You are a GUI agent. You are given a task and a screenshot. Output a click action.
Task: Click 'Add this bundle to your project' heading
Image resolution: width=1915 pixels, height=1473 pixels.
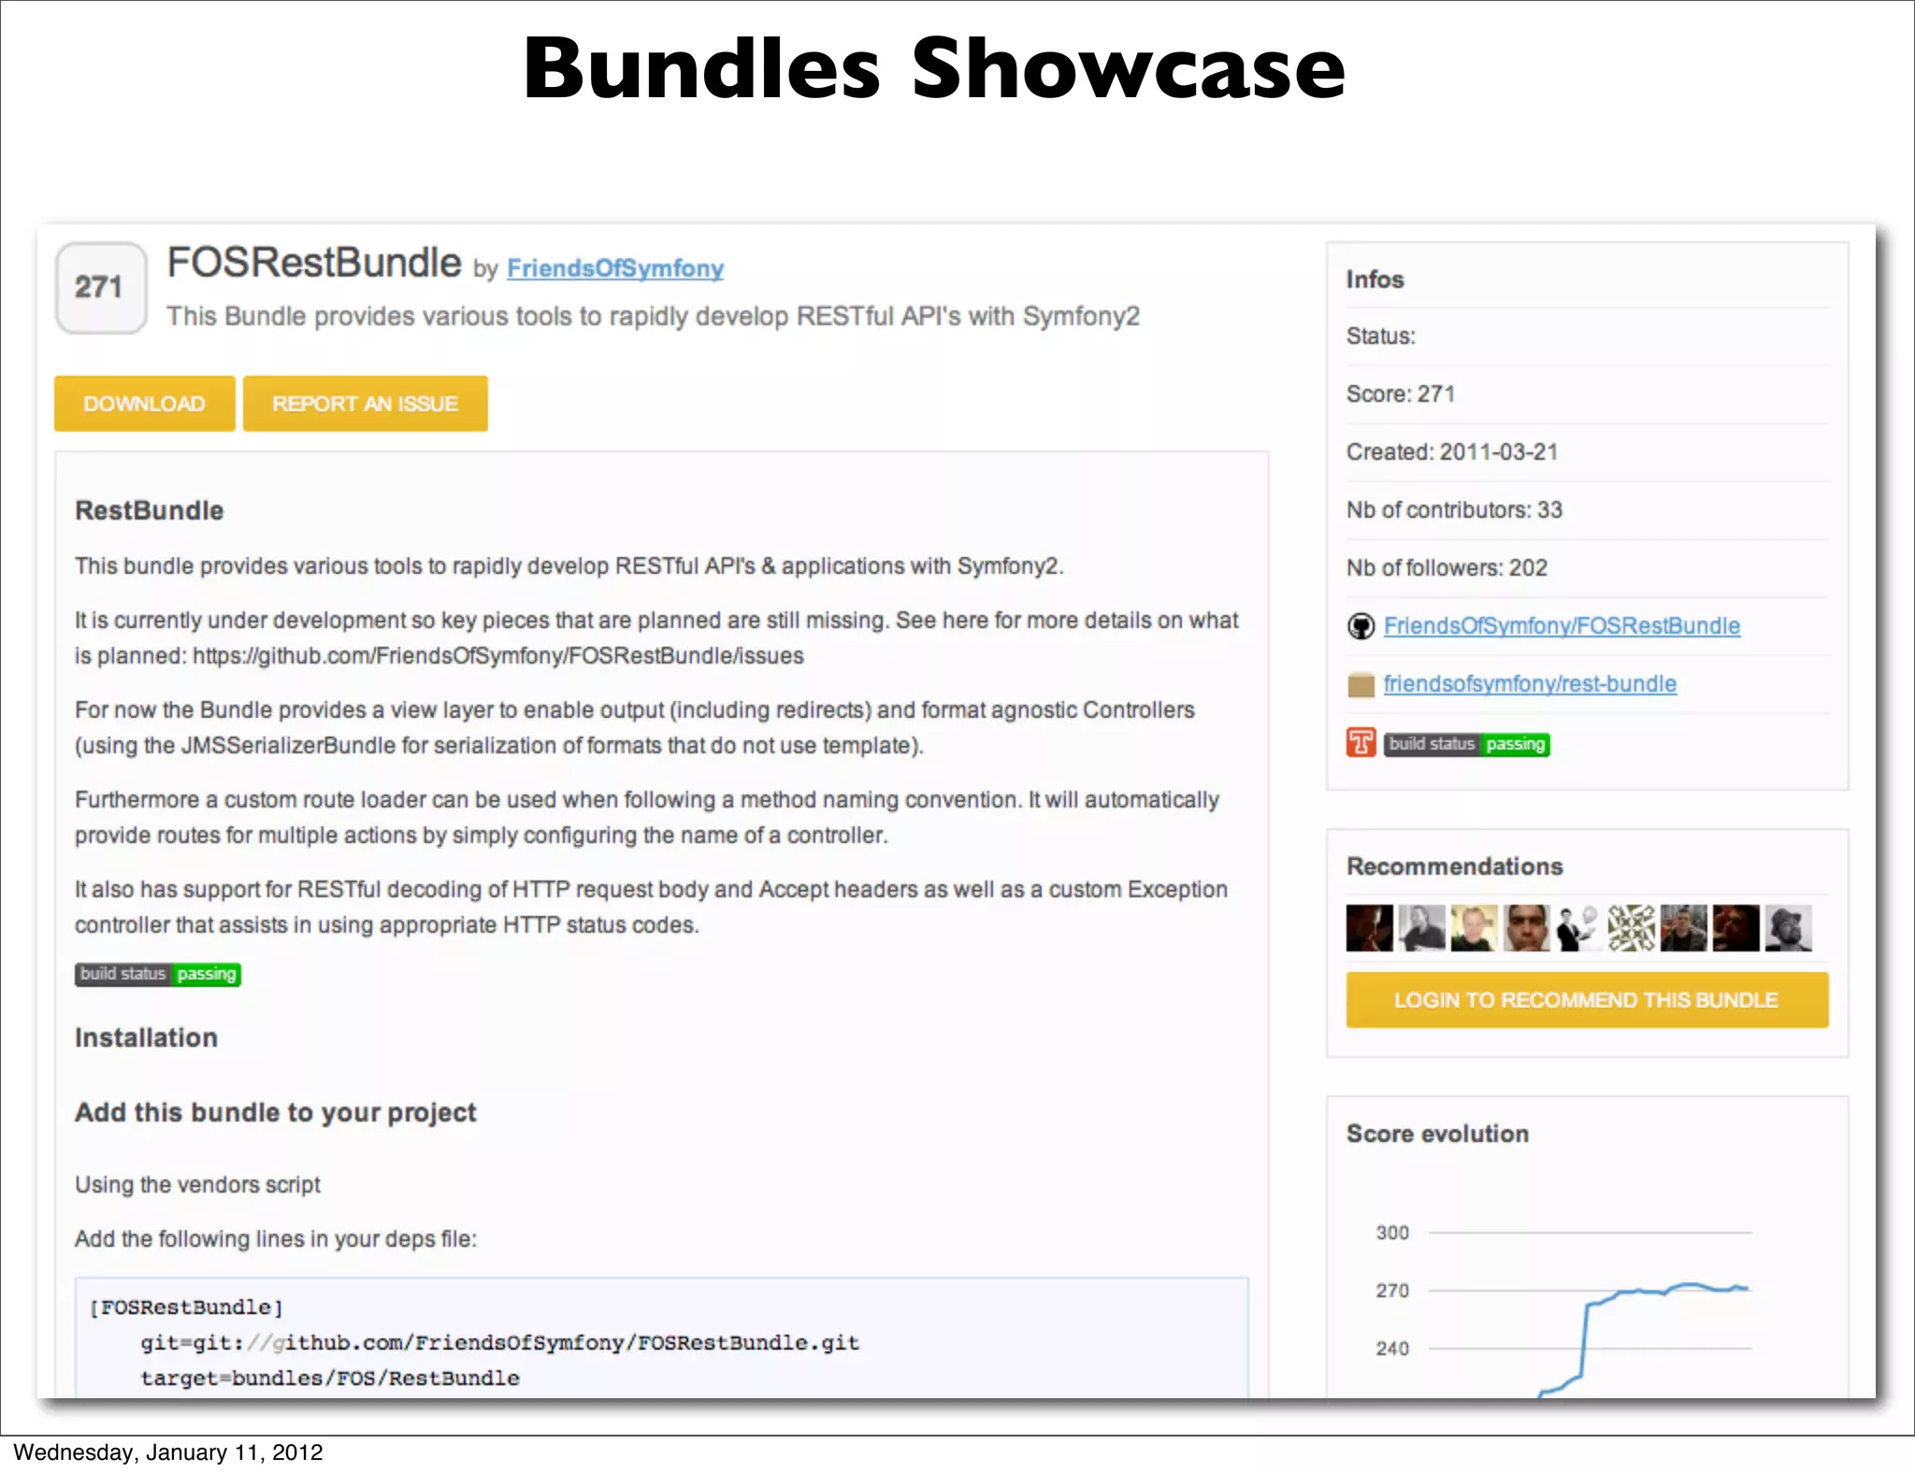tap(276, 1112)
